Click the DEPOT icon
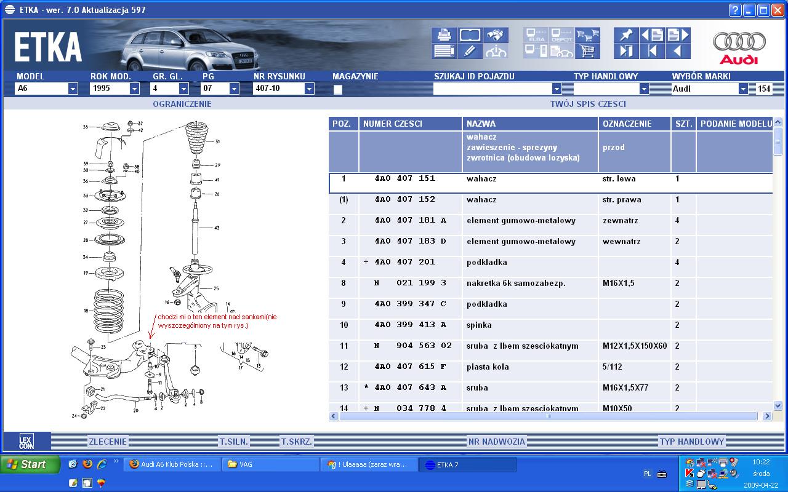 [561, 35]
